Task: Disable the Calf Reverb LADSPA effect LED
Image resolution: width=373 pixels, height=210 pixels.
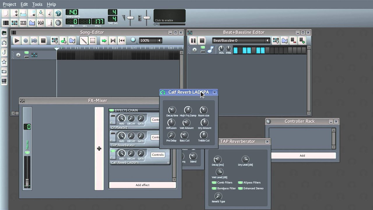Action: click(x=113, y=151)
